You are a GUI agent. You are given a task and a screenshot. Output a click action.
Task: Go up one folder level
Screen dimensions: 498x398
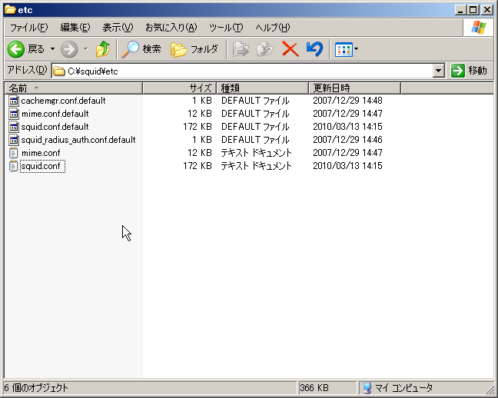pyautogui.click(x=103, y=49)
